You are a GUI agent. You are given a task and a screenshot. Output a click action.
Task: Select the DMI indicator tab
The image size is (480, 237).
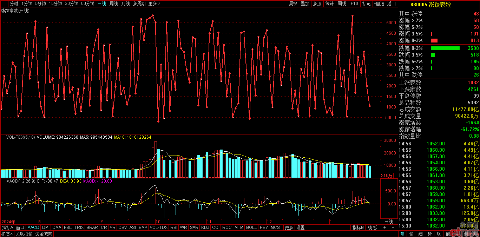pyautogui.click(x=46, y=228)
